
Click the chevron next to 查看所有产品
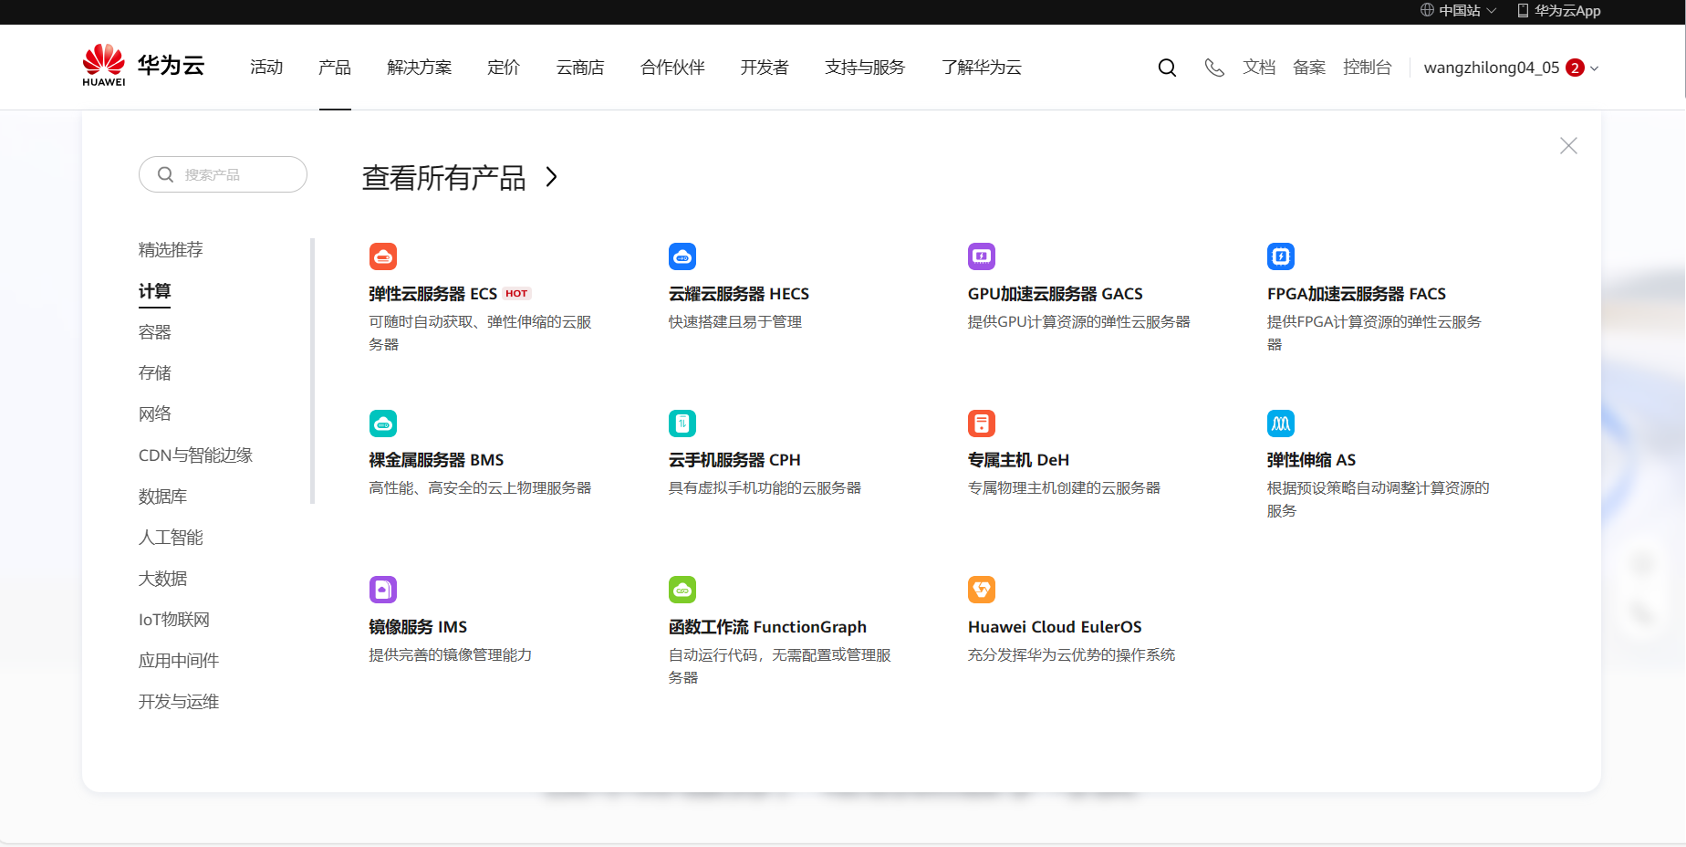coord(551,178)
